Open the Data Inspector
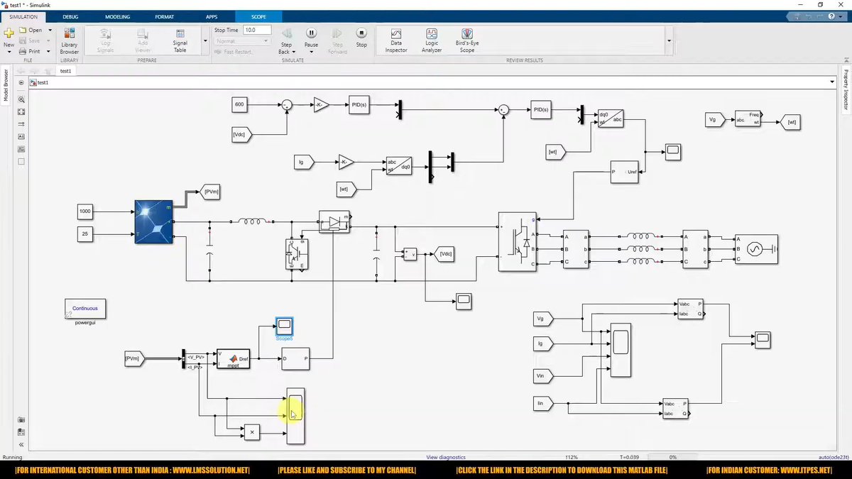 point(396,40)
